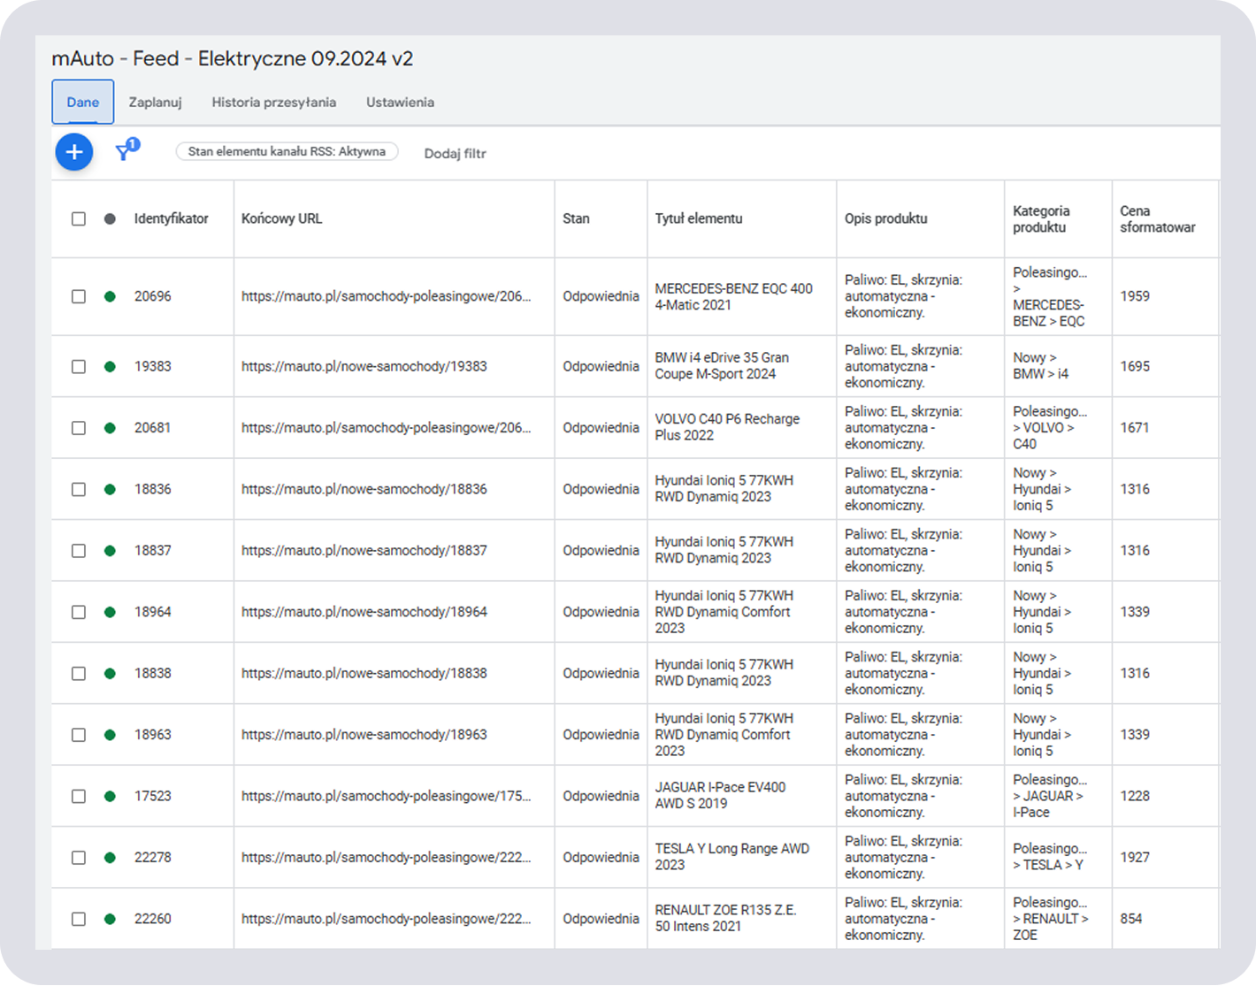Click green status dot for item 17523

(110, 796)
